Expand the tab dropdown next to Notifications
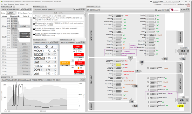The image size is (192, 114). 45,7
